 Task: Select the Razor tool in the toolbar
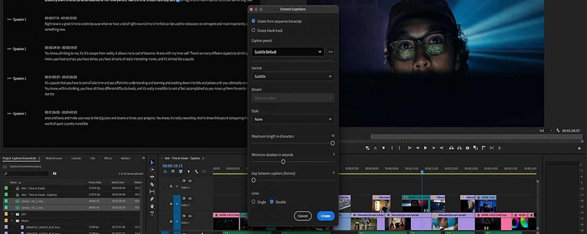tap(152, 184)
